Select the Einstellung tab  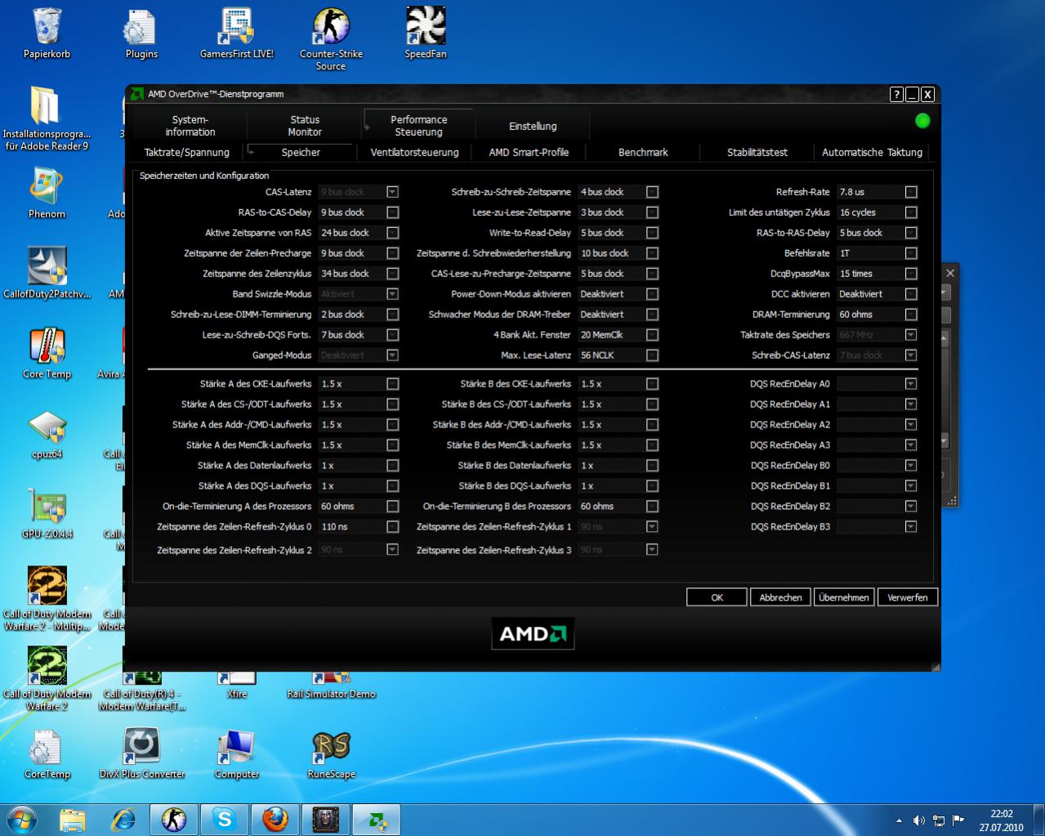533,126
